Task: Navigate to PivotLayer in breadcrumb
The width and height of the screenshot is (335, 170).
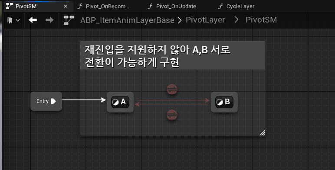Action: tap(205, 20)
